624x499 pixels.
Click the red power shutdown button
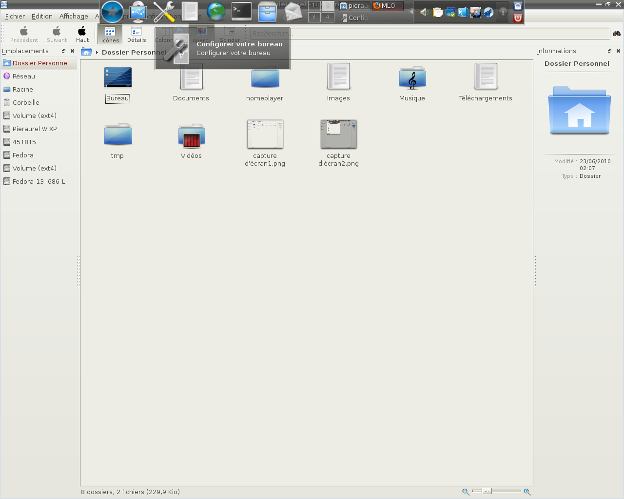coord(518,18)
